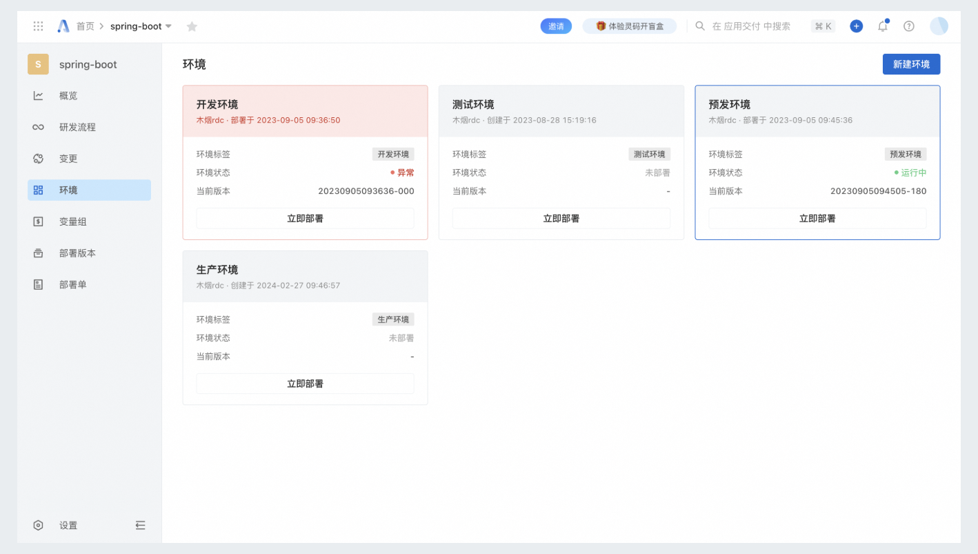Select 环境 in the sidebar

89,190
